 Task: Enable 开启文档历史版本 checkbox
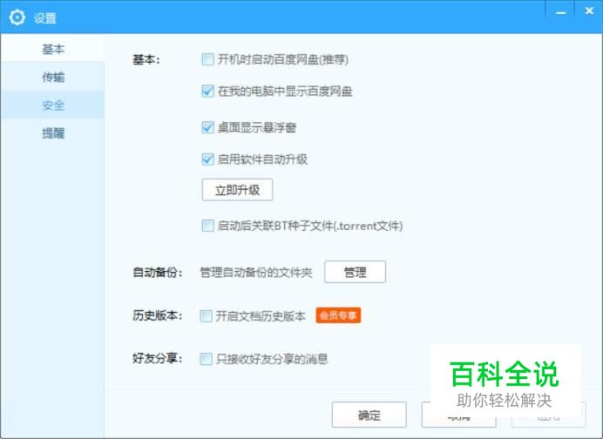tap(206, 316)
